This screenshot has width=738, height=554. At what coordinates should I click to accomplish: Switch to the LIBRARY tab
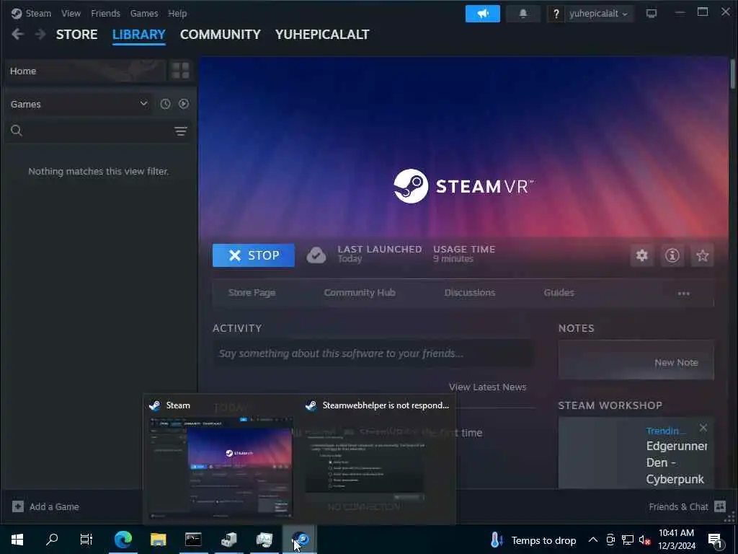point(139,35)
